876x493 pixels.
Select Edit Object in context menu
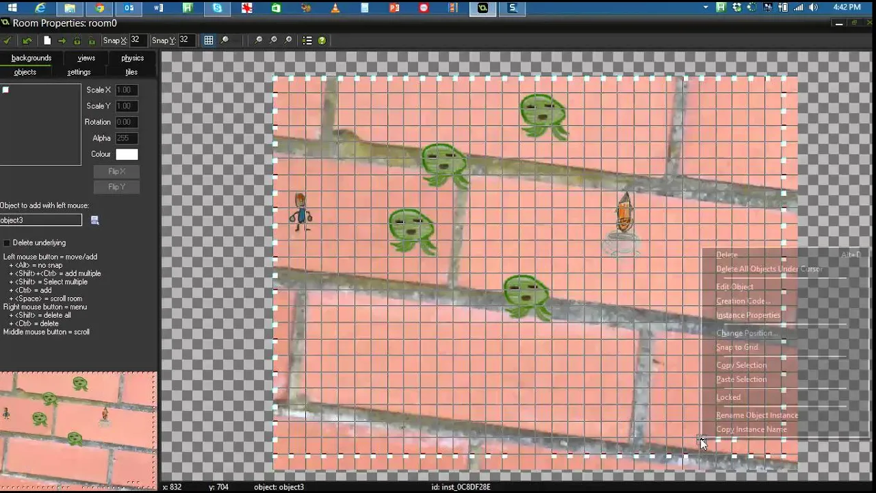click(x=735, y=287)
